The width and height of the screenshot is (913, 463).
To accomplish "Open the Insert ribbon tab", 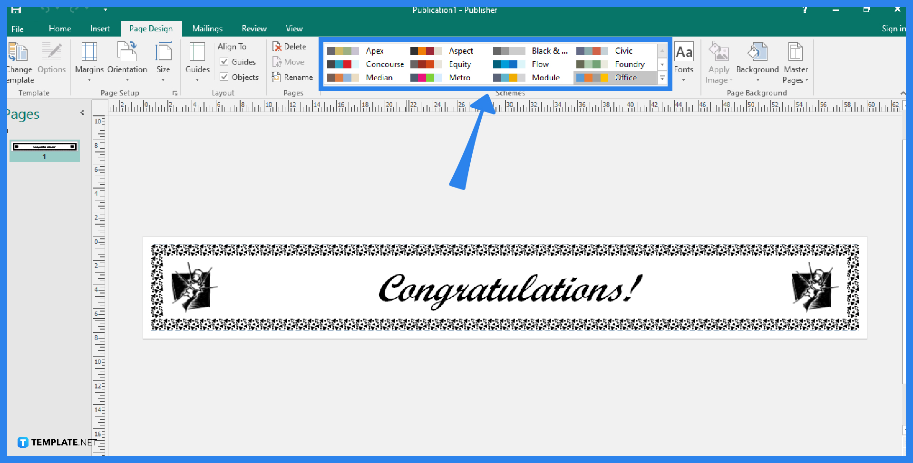I will (100, 28).
